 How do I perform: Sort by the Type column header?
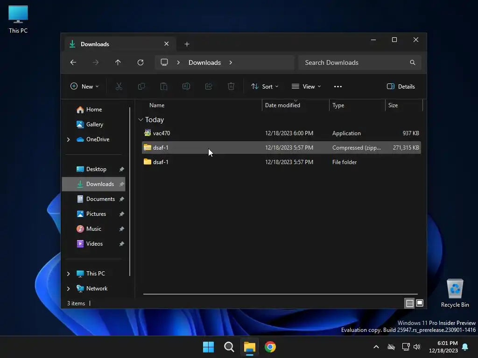357,105
